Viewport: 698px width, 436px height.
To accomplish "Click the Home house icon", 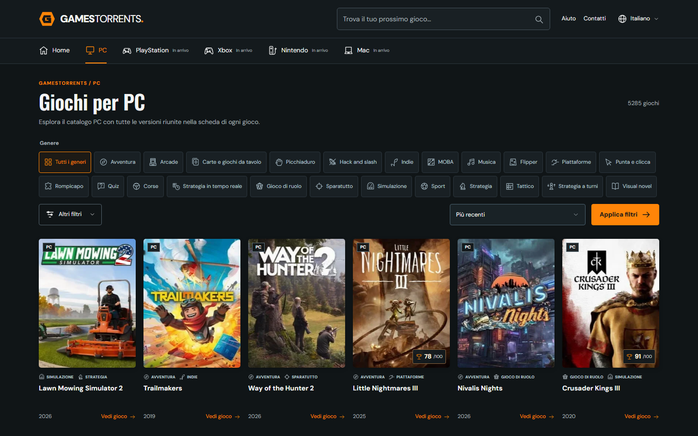I will pyautogui.click(x=44, y=50).
